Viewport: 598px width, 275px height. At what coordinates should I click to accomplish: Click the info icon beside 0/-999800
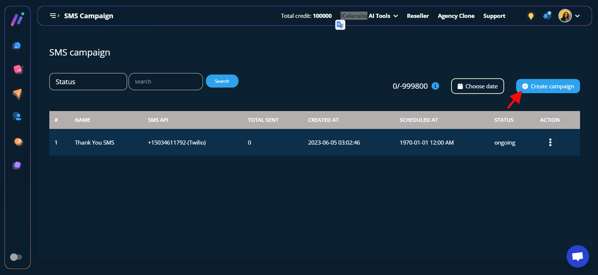click(x=435, y=86)
